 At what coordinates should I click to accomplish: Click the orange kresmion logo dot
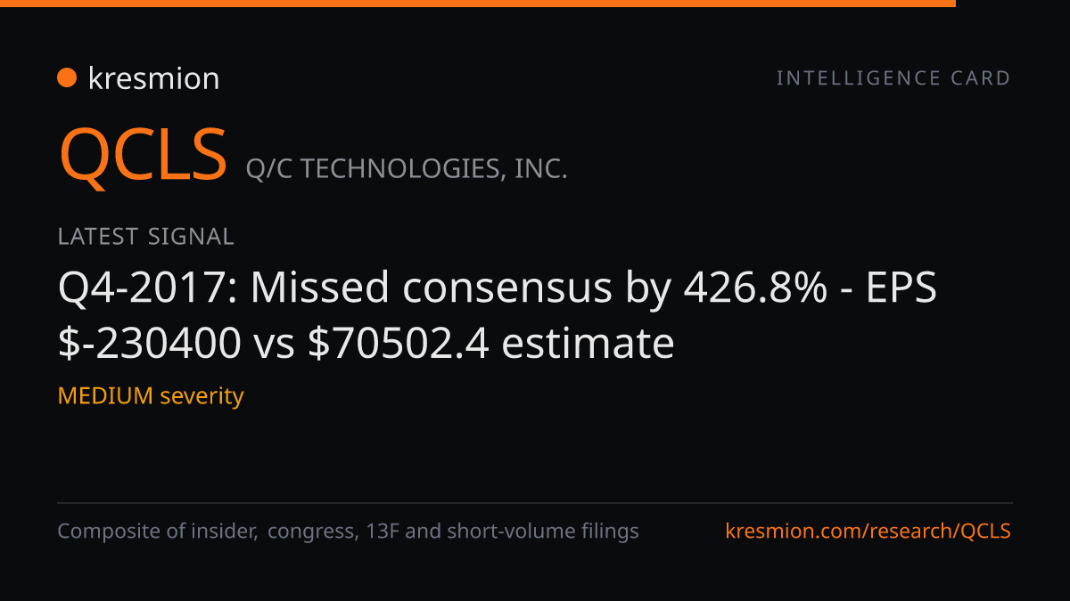67,78
